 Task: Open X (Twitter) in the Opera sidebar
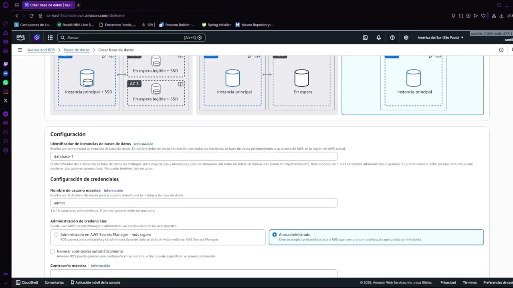click(6, 100)
